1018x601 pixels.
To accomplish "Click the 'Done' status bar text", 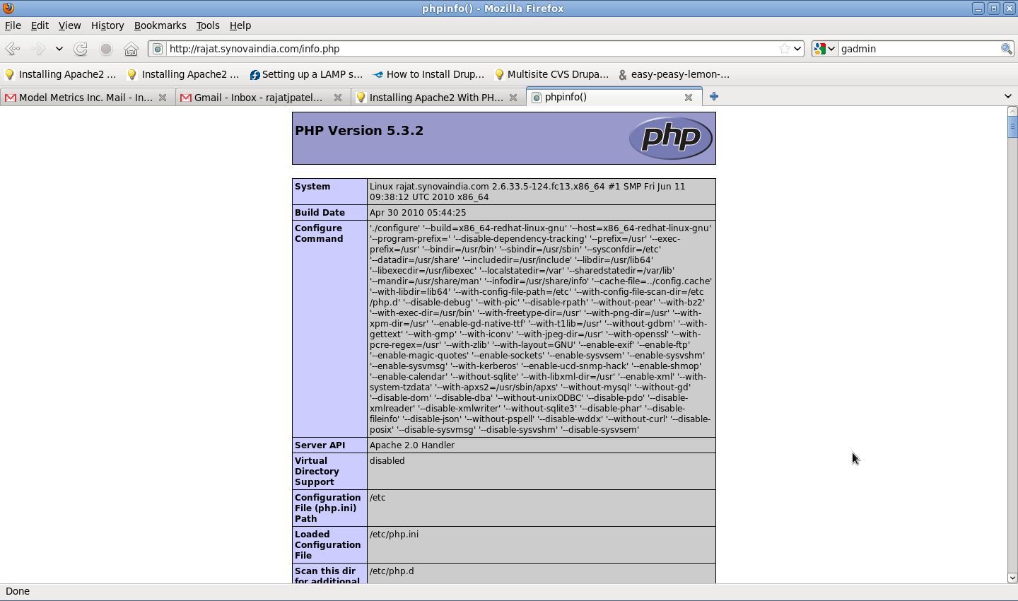I will 18,592.
